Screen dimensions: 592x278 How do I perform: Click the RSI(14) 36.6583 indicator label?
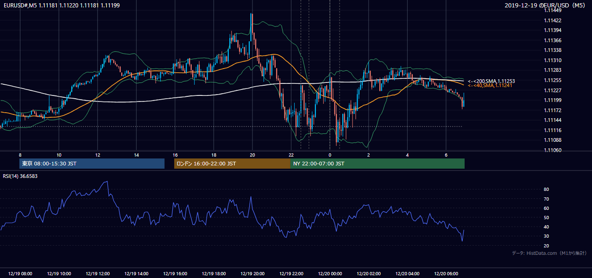tap(19, 176)
